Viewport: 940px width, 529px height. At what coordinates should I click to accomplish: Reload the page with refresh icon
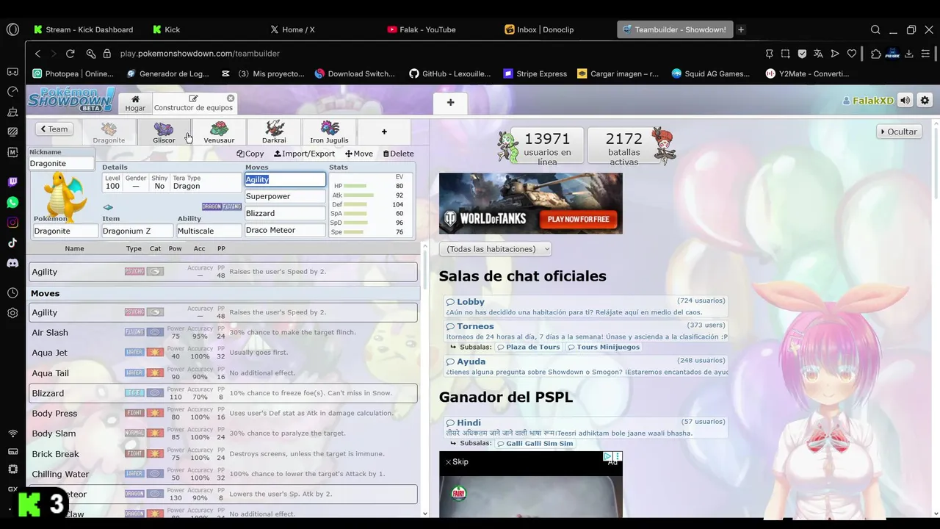tap(70, 54)
